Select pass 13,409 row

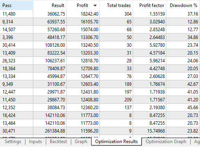pyautogui.click(x=100, y=53)
